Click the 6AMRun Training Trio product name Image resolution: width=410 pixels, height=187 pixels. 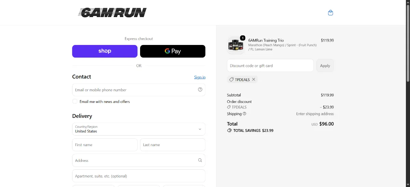tap(266, 40)
